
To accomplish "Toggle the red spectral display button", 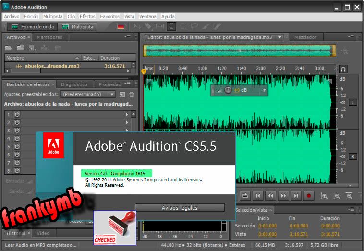I will click(x=121, y=27).
